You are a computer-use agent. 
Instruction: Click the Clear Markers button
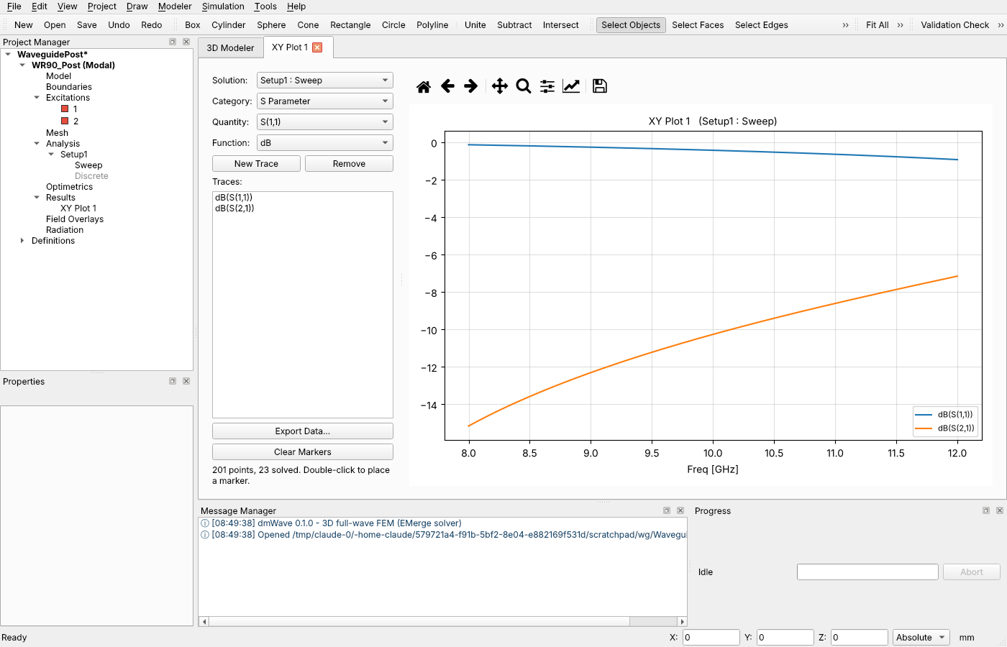coord(303,452)
